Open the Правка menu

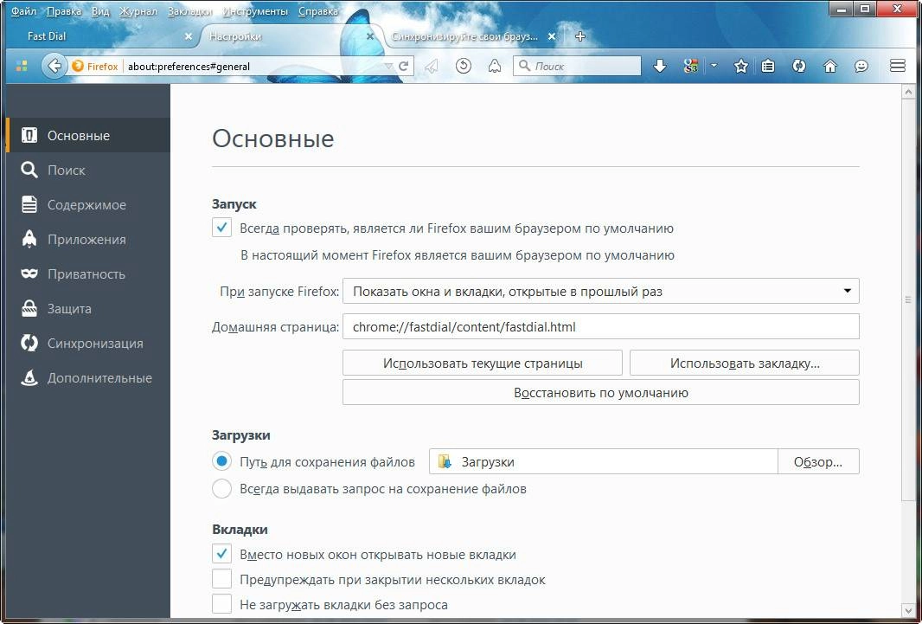click(63, 11)
